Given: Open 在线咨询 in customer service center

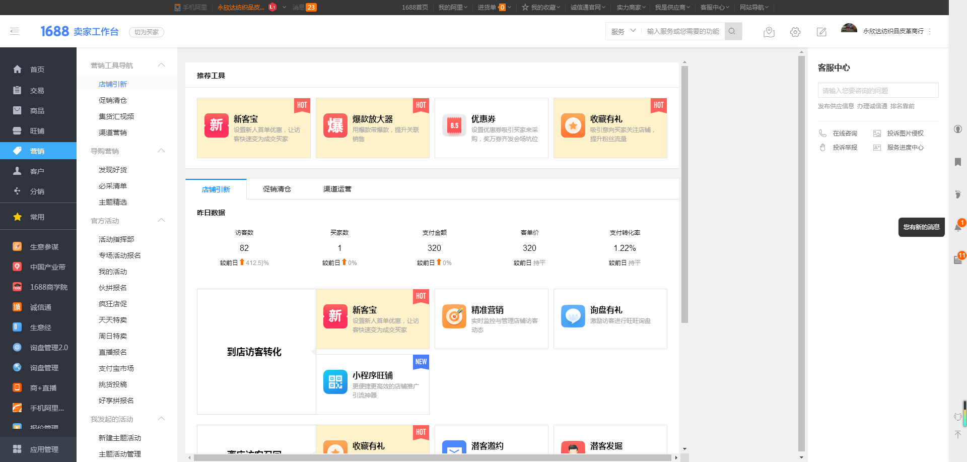Looking at the screenshot, I should pos(845,134).
